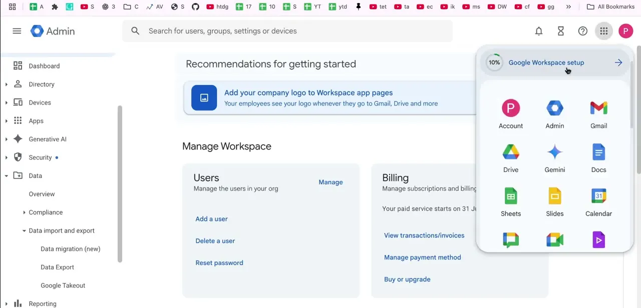Open the help question mark icon
This screenshot has height=308, width=641.
(582, 31)
